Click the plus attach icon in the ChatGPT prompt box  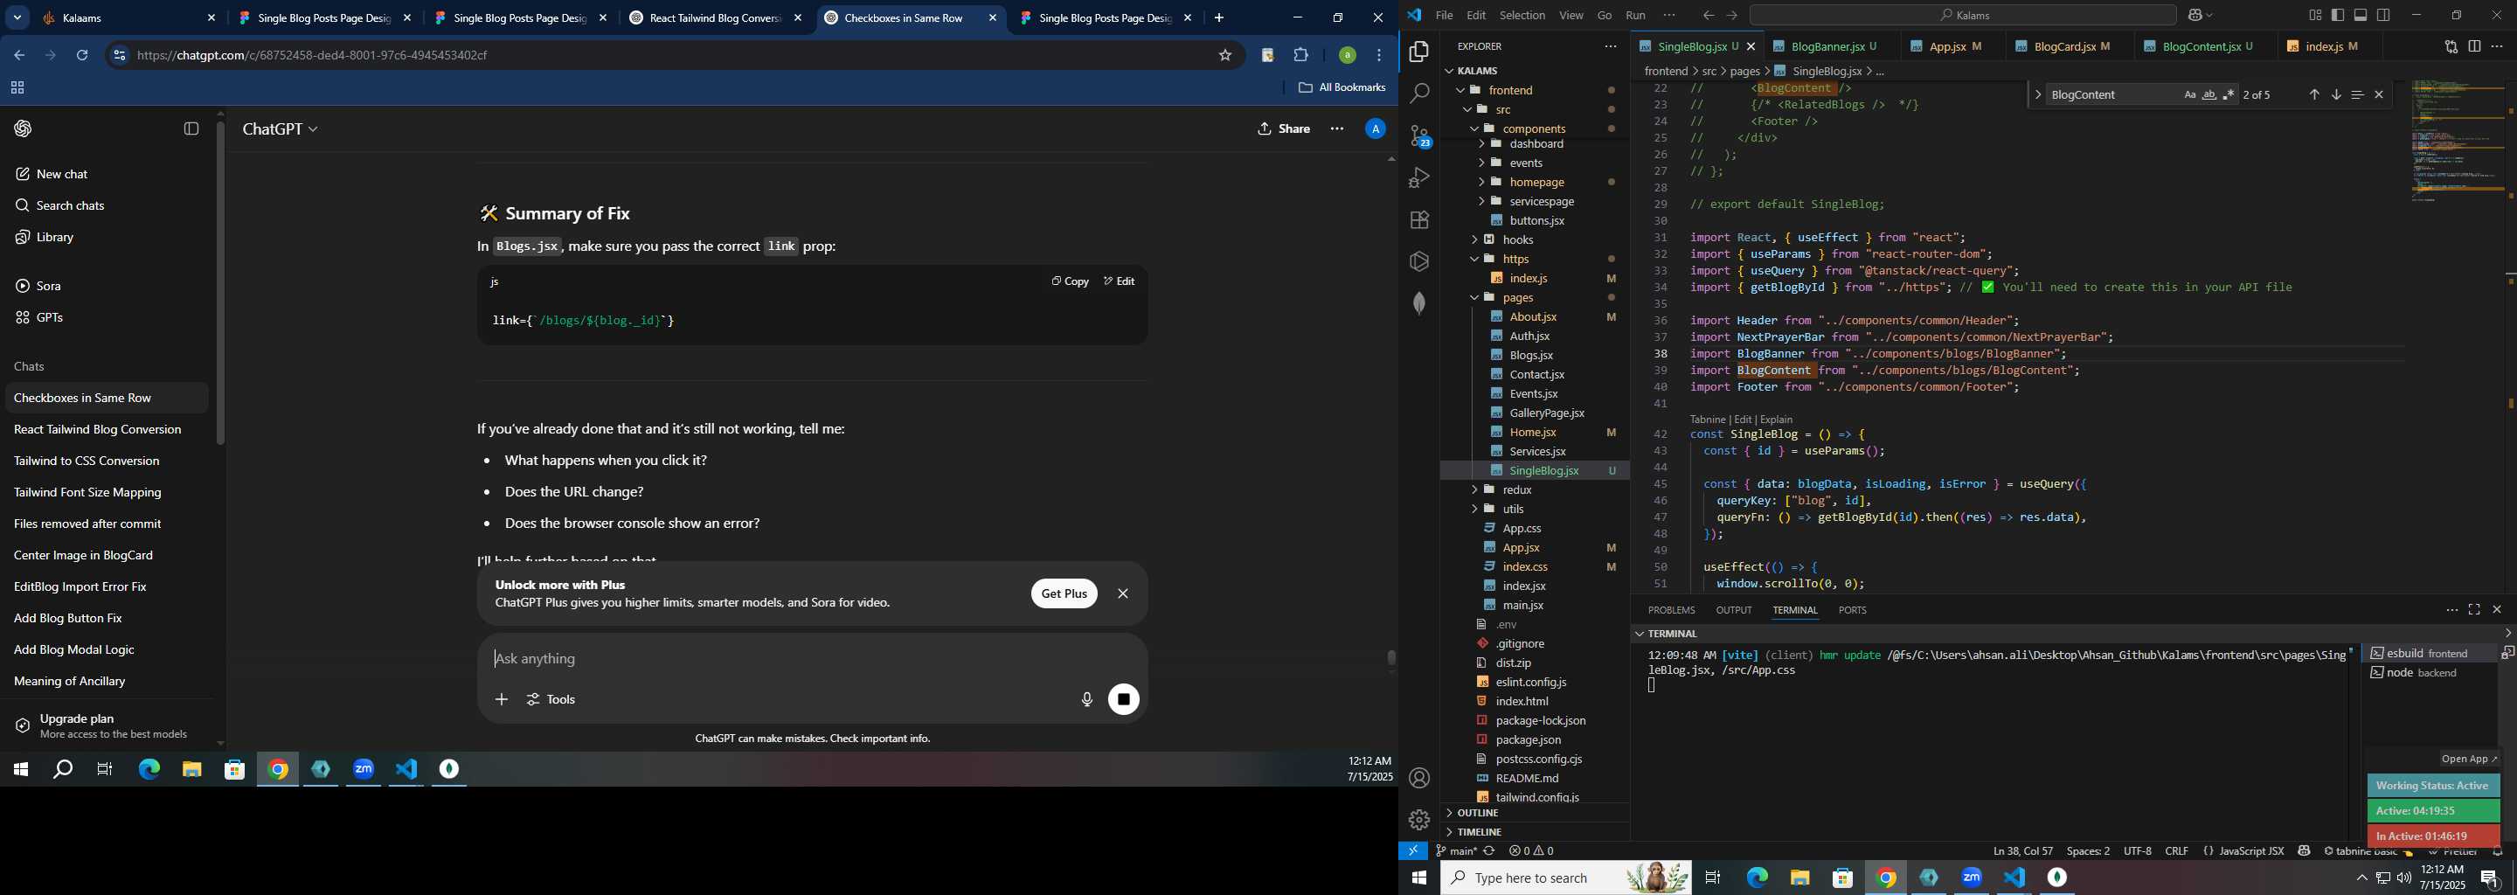point(502,699)
